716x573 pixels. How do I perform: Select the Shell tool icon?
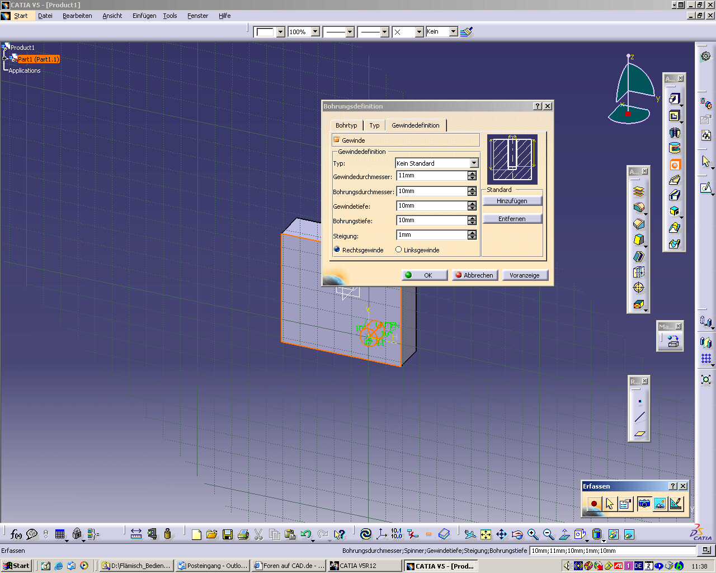tap(639, 256)
